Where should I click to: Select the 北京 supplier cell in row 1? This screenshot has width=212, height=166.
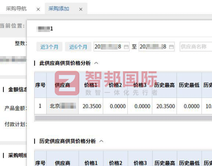(62, 106)
